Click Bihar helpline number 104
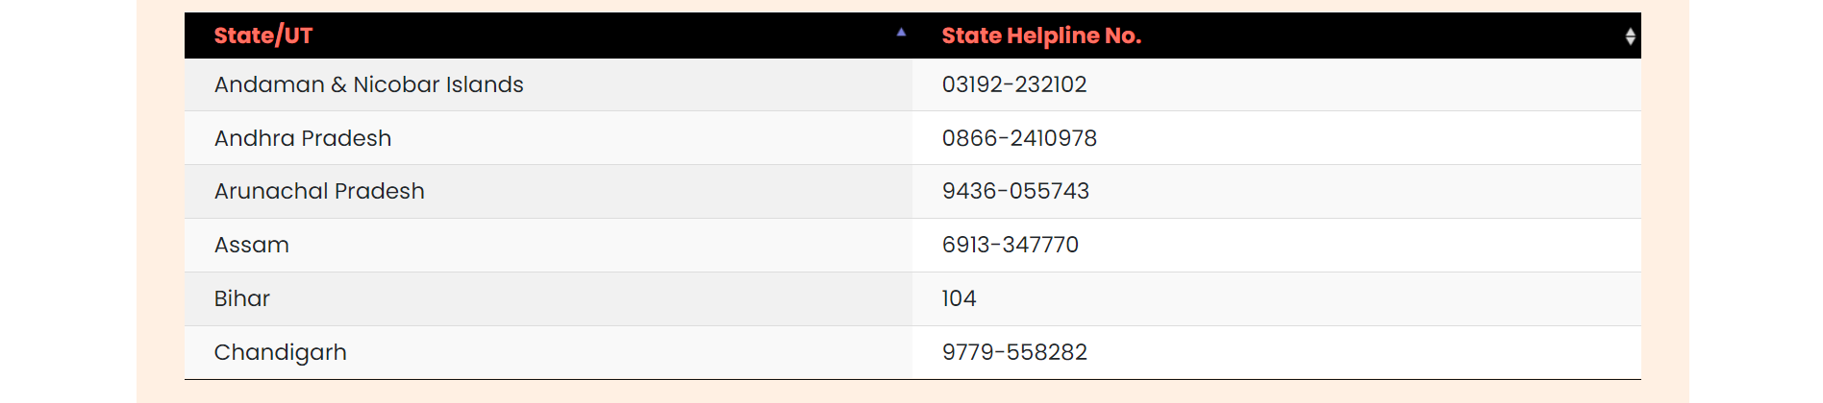Viewport: 1823px width, 403px height. [x=959, y=298]
